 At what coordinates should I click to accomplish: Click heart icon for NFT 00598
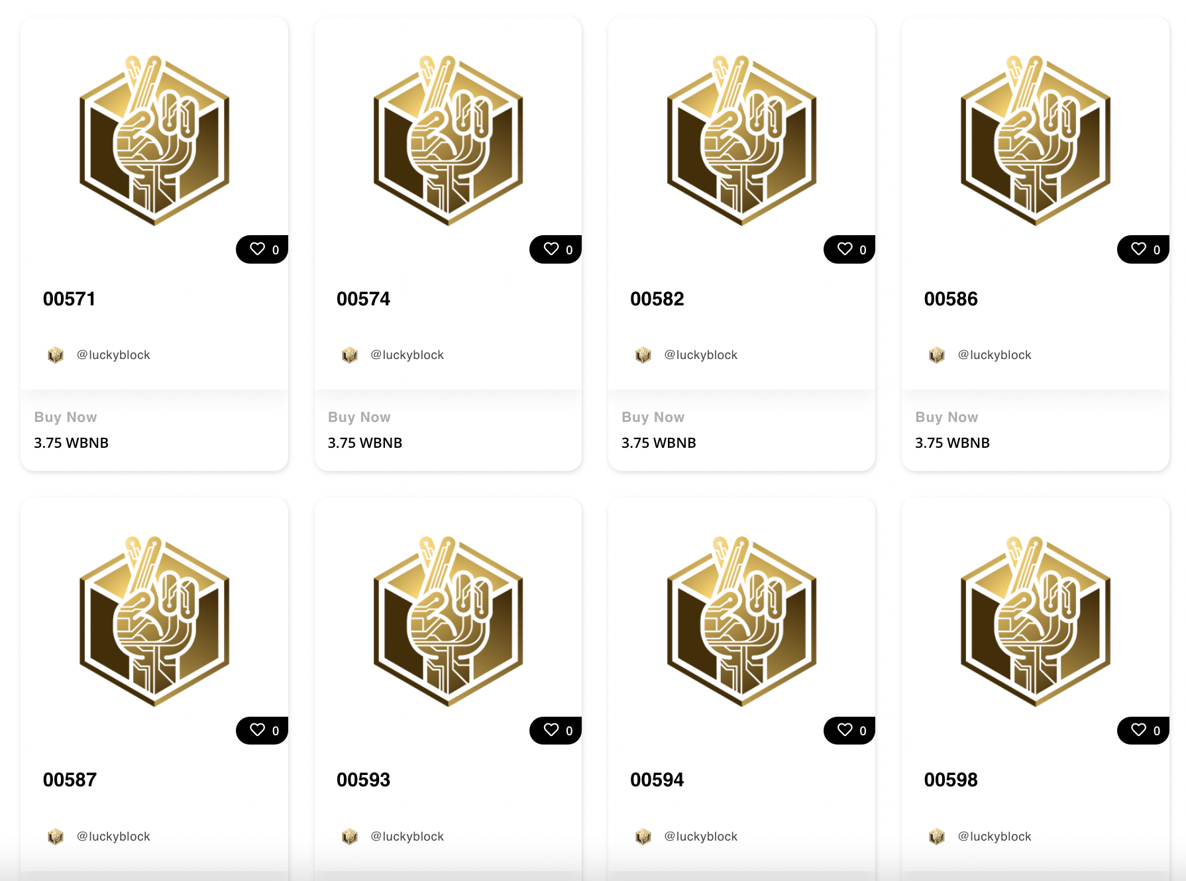click(x=1138, y=730)
